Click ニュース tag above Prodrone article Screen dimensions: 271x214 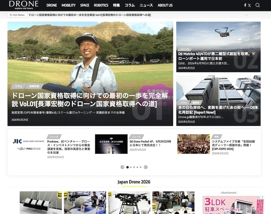(x=54, y=137)
